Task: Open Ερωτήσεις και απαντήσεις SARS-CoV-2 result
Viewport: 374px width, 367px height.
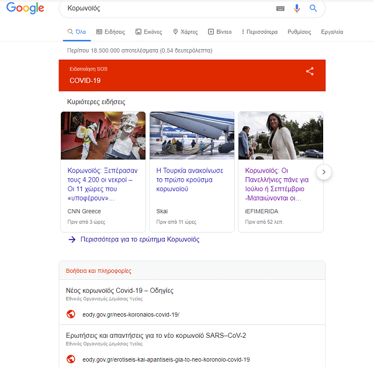Action: (156, 335)
